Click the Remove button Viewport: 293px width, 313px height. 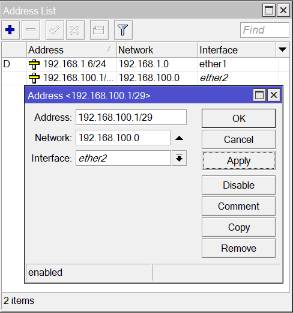(238, 248)
